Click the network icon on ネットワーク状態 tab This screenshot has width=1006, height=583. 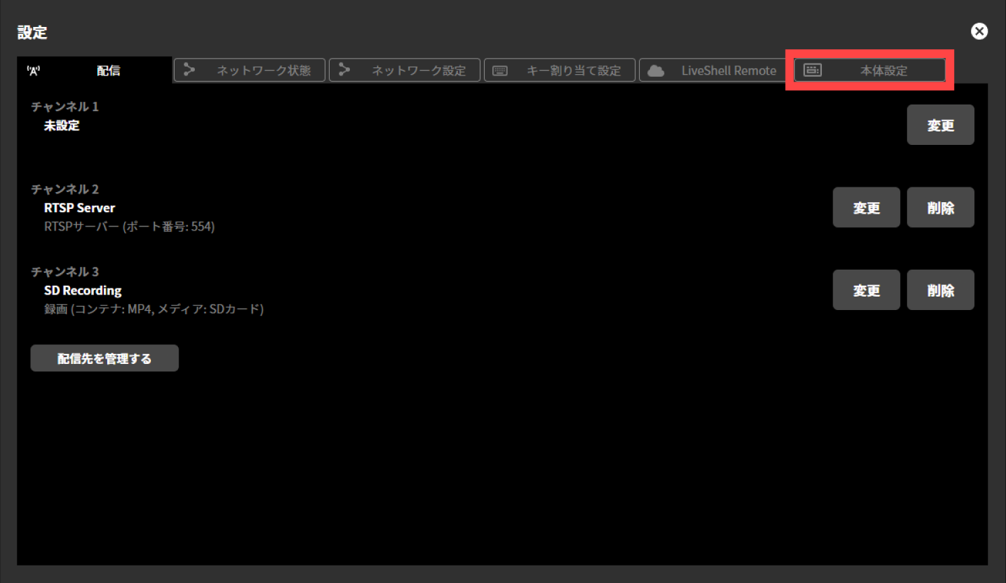(189, 69)
